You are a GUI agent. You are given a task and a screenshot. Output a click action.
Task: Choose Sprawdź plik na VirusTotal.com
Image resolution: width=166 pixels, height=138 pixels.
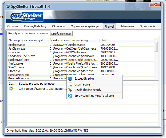pos(94,96)
